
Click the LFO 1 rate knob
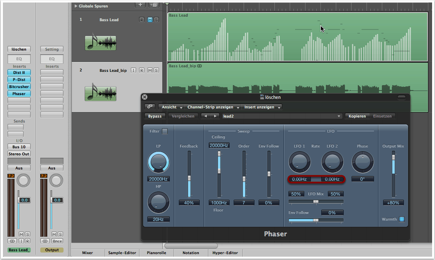tap(299, 162)
